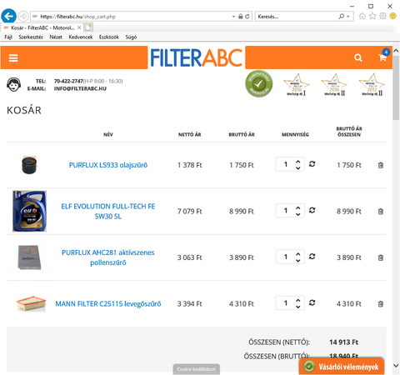400x375 pixels.
Task: Click the green trusted shop badge
Action: (258, 83)
